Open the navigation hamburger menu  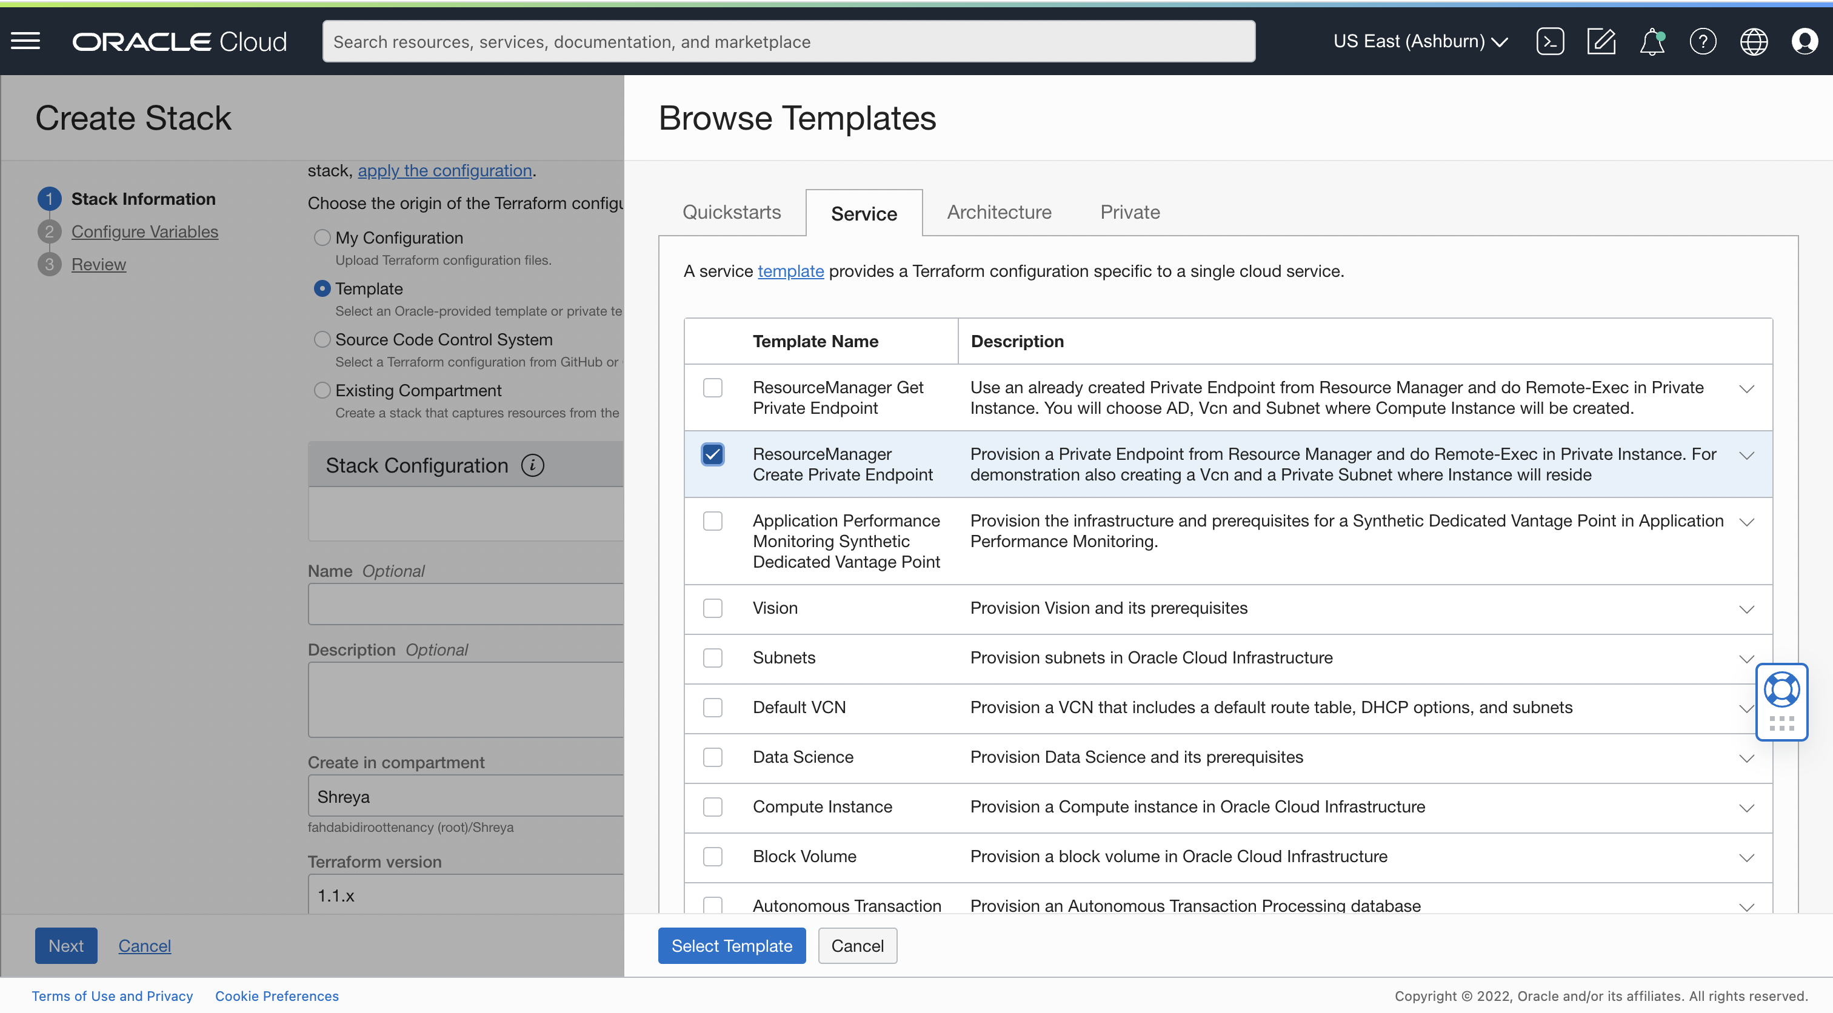(x=25, y=41)
